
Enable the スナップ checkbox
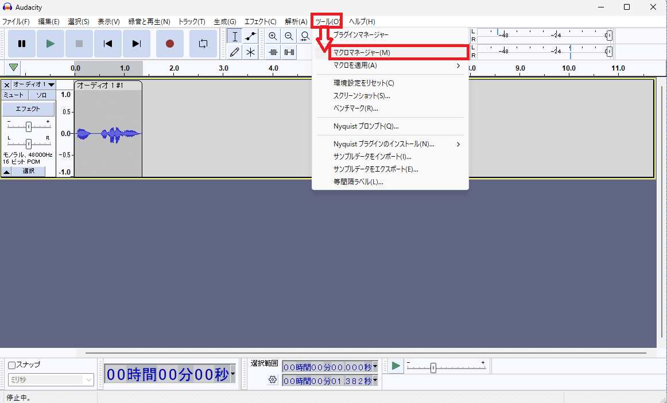tap(12, 365)
